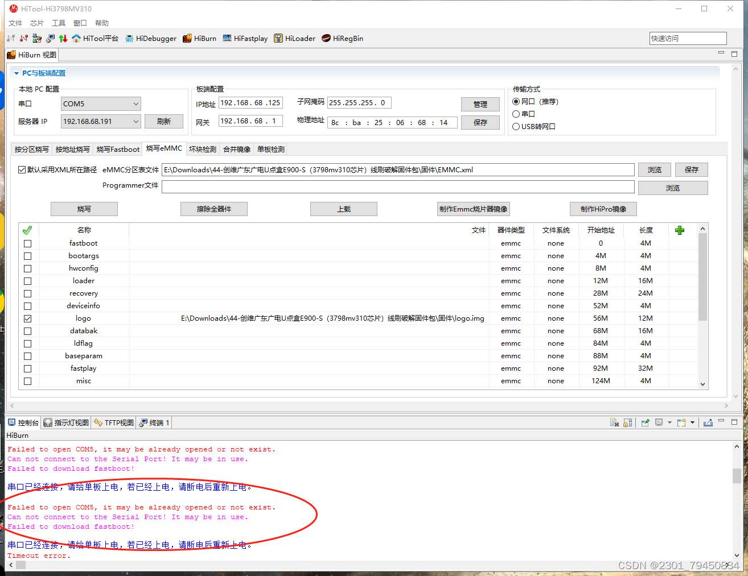Viewport: 748px width, 576px height.
Task: Click the open new console icon
Action: (x=681, y=422)
